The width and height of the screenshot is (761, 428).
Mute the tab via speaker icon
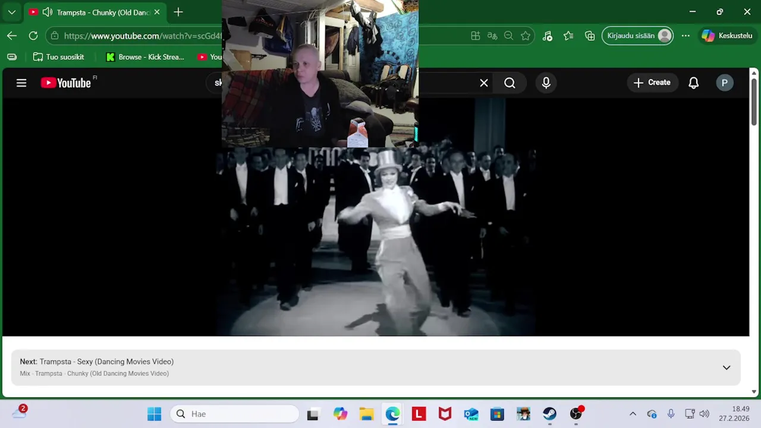point(48,12)
